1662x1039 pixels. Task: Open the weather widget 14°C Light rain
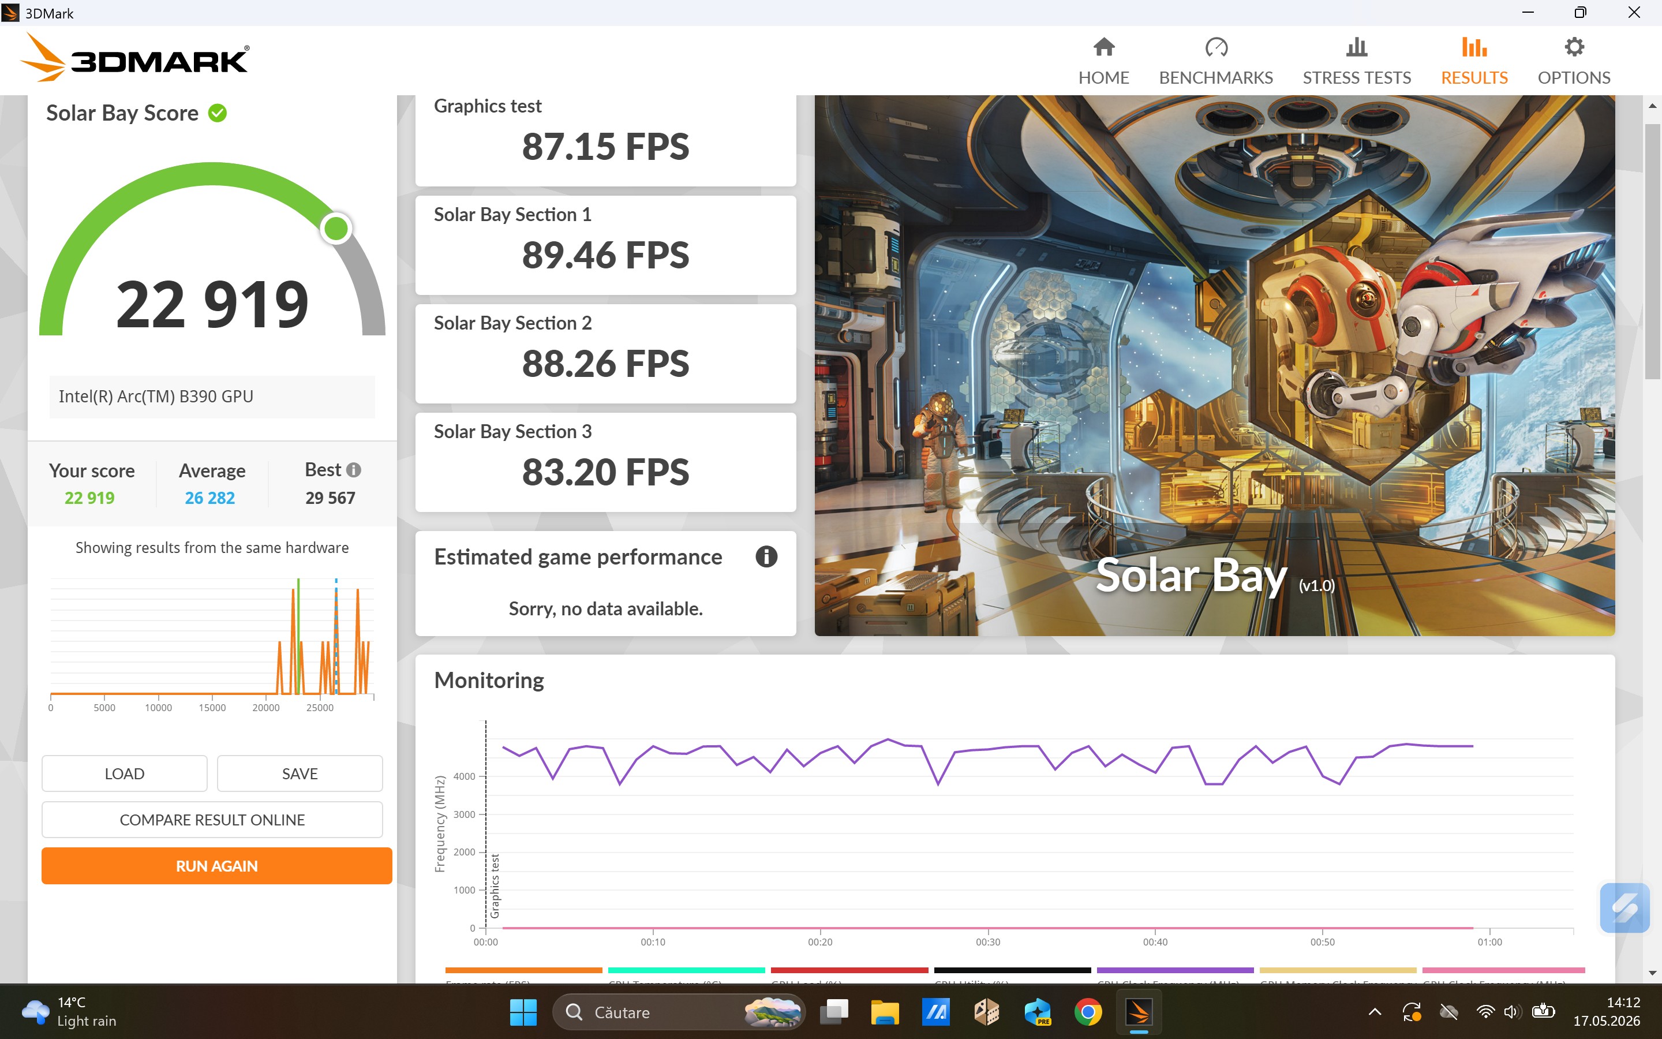tap(69, 1011)
